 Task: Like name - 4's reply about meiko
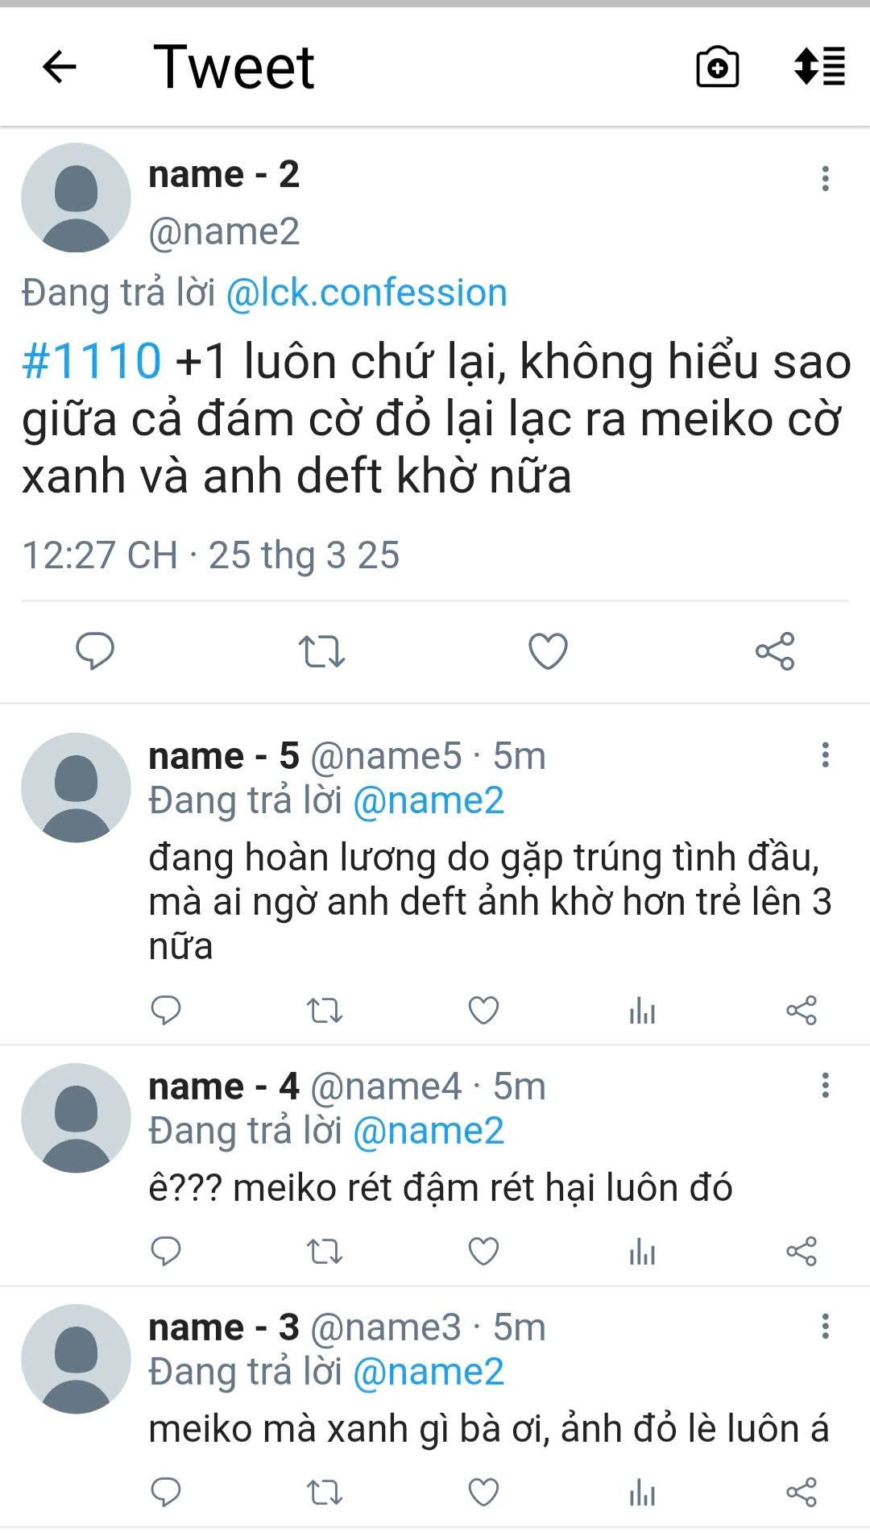coord(483,1251)
